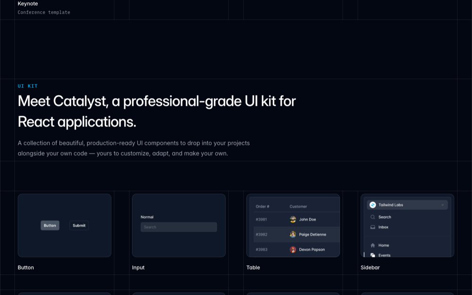472x295 pixels.
Task: Click the Search magnifier icon in sidebar
Action: pyautogui.click(x=373, y=217)
